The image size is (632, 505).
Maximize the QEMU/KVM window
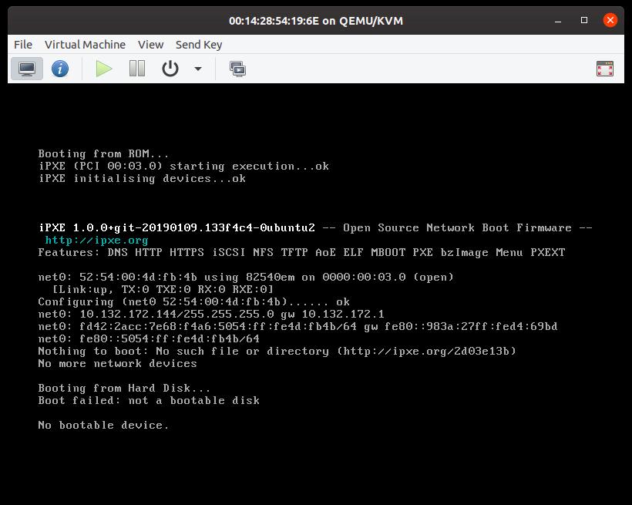click(584, 20)
